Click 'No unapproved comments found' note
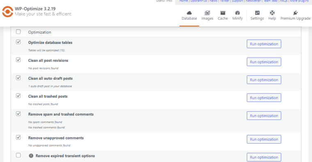 (x=49, y=145)
